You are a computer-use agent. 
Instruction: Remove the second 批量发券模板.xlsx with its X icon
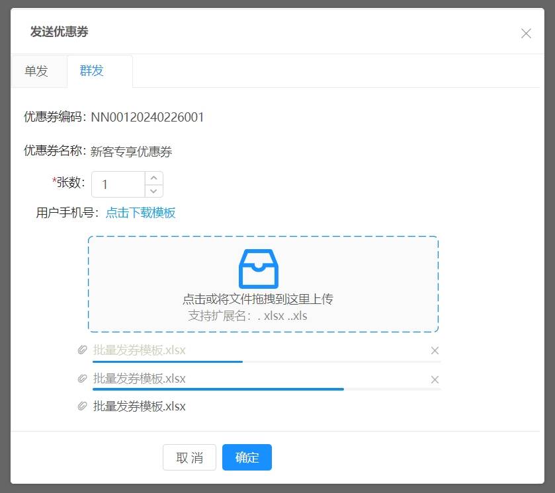pos(435,379)
